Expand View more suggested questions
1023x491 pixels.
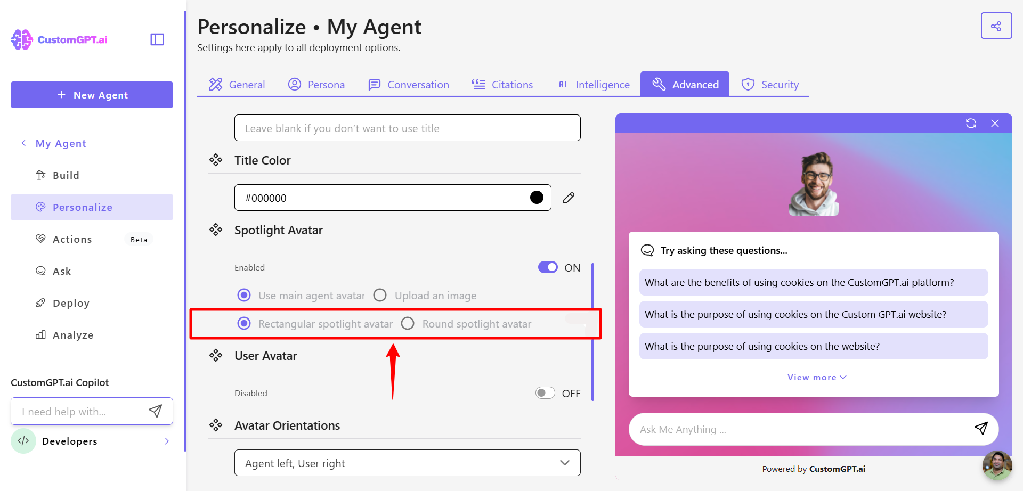tap(816, 377)
